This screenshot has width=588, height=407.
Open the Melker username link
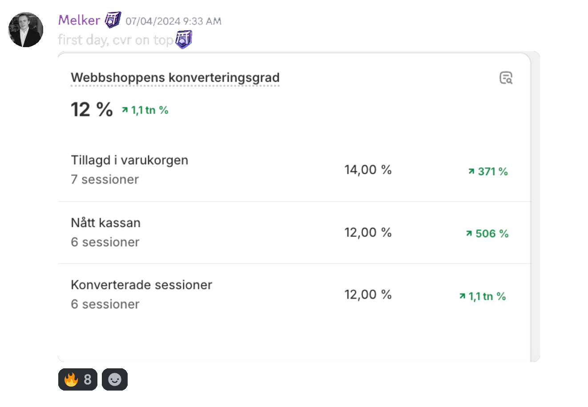click(79, 20)
